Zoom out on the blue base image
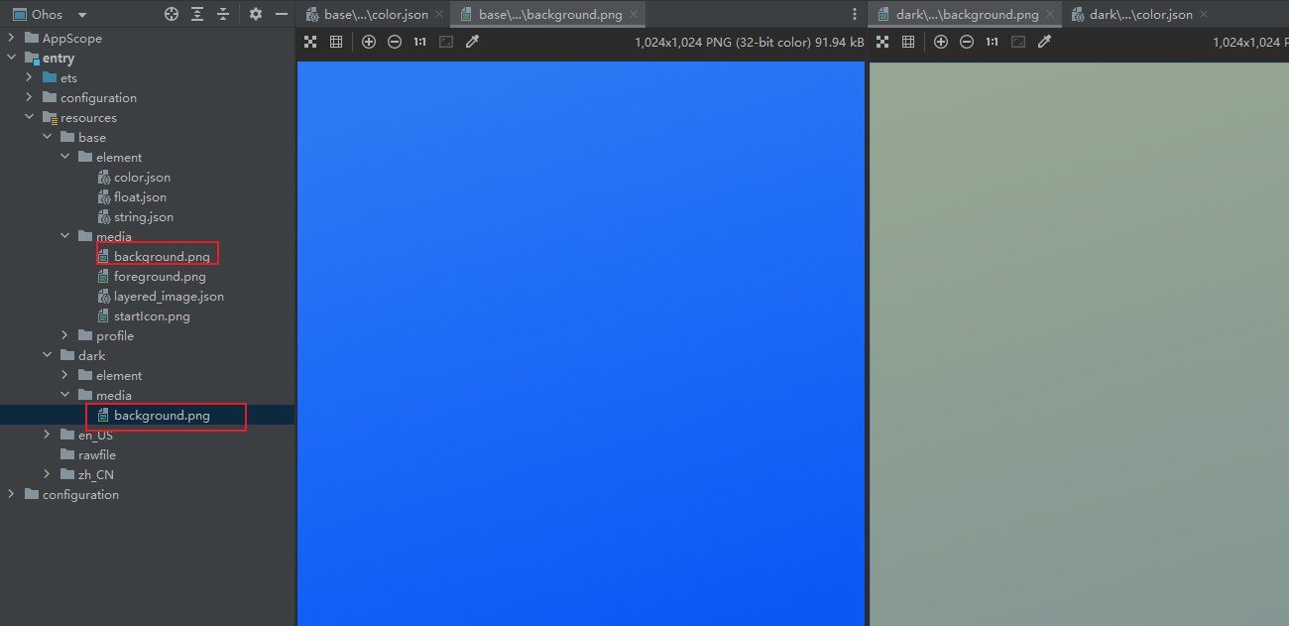The image size is (1289, 626). click(x=395, y=42)
